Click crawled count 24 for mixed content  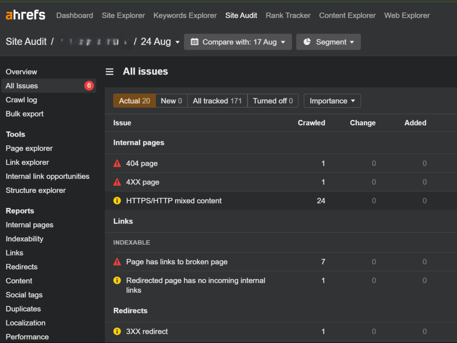coord(321,201)
